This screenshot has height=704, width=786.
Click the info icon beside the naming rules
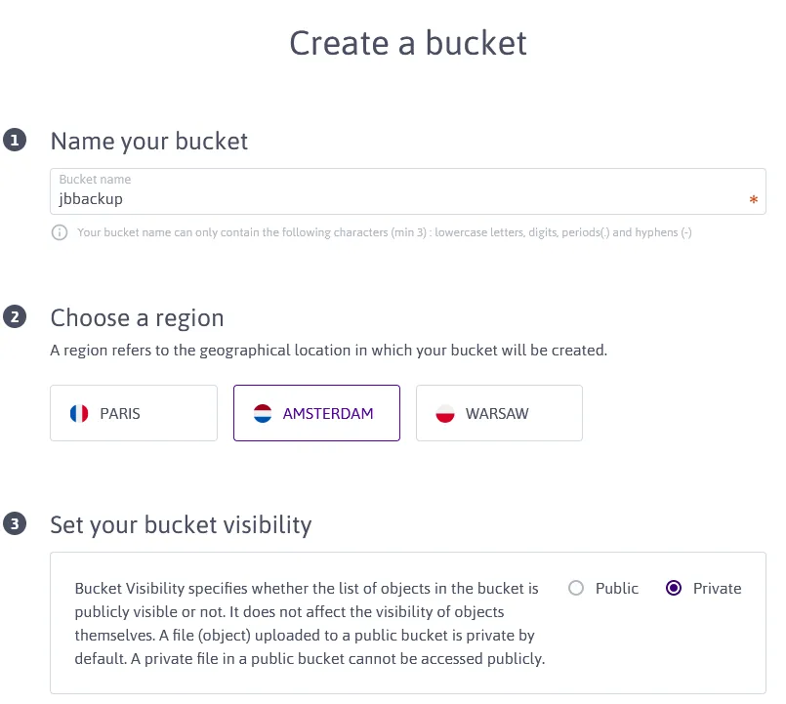pyautogui.click(x=59, y=232)
